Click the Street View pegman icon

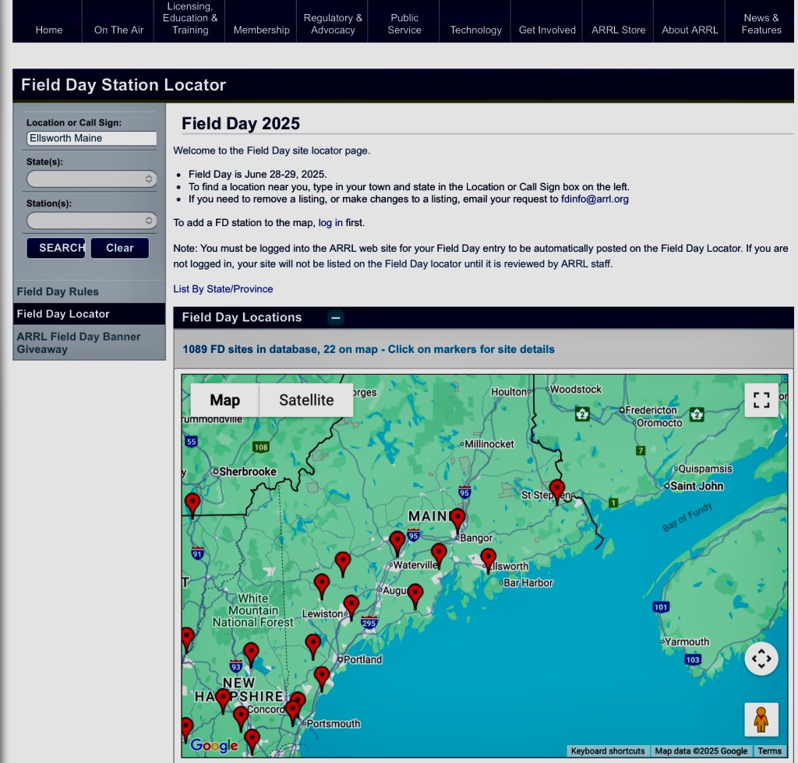[x=761, y=719]
